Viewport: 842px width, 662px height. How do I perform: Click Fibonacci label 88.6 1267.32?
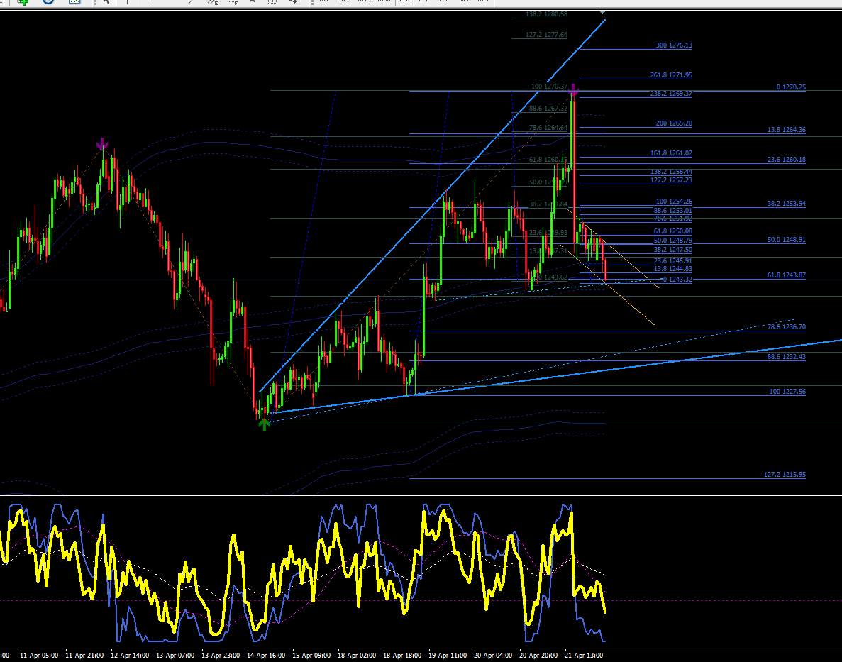(x=548, y=109)
